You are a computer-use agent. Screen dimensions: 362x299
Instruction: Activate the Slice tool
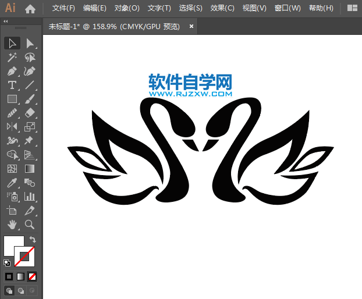(x=30, y=211)
